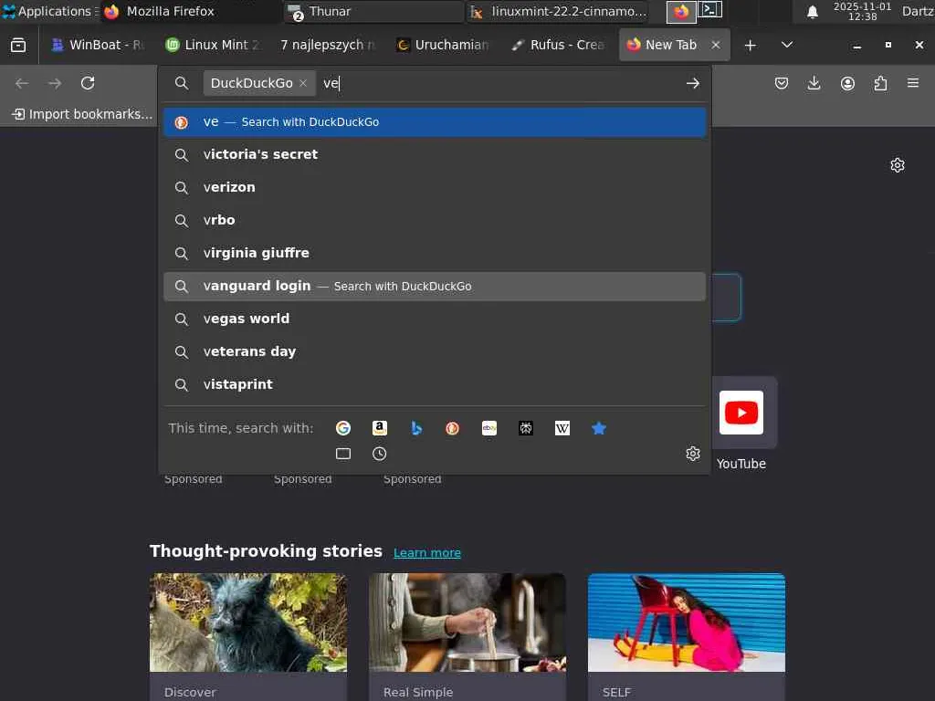The height and width of the screenshot is (701, 935).
Task: Close the New Tab tab
Action: [716, 45]
